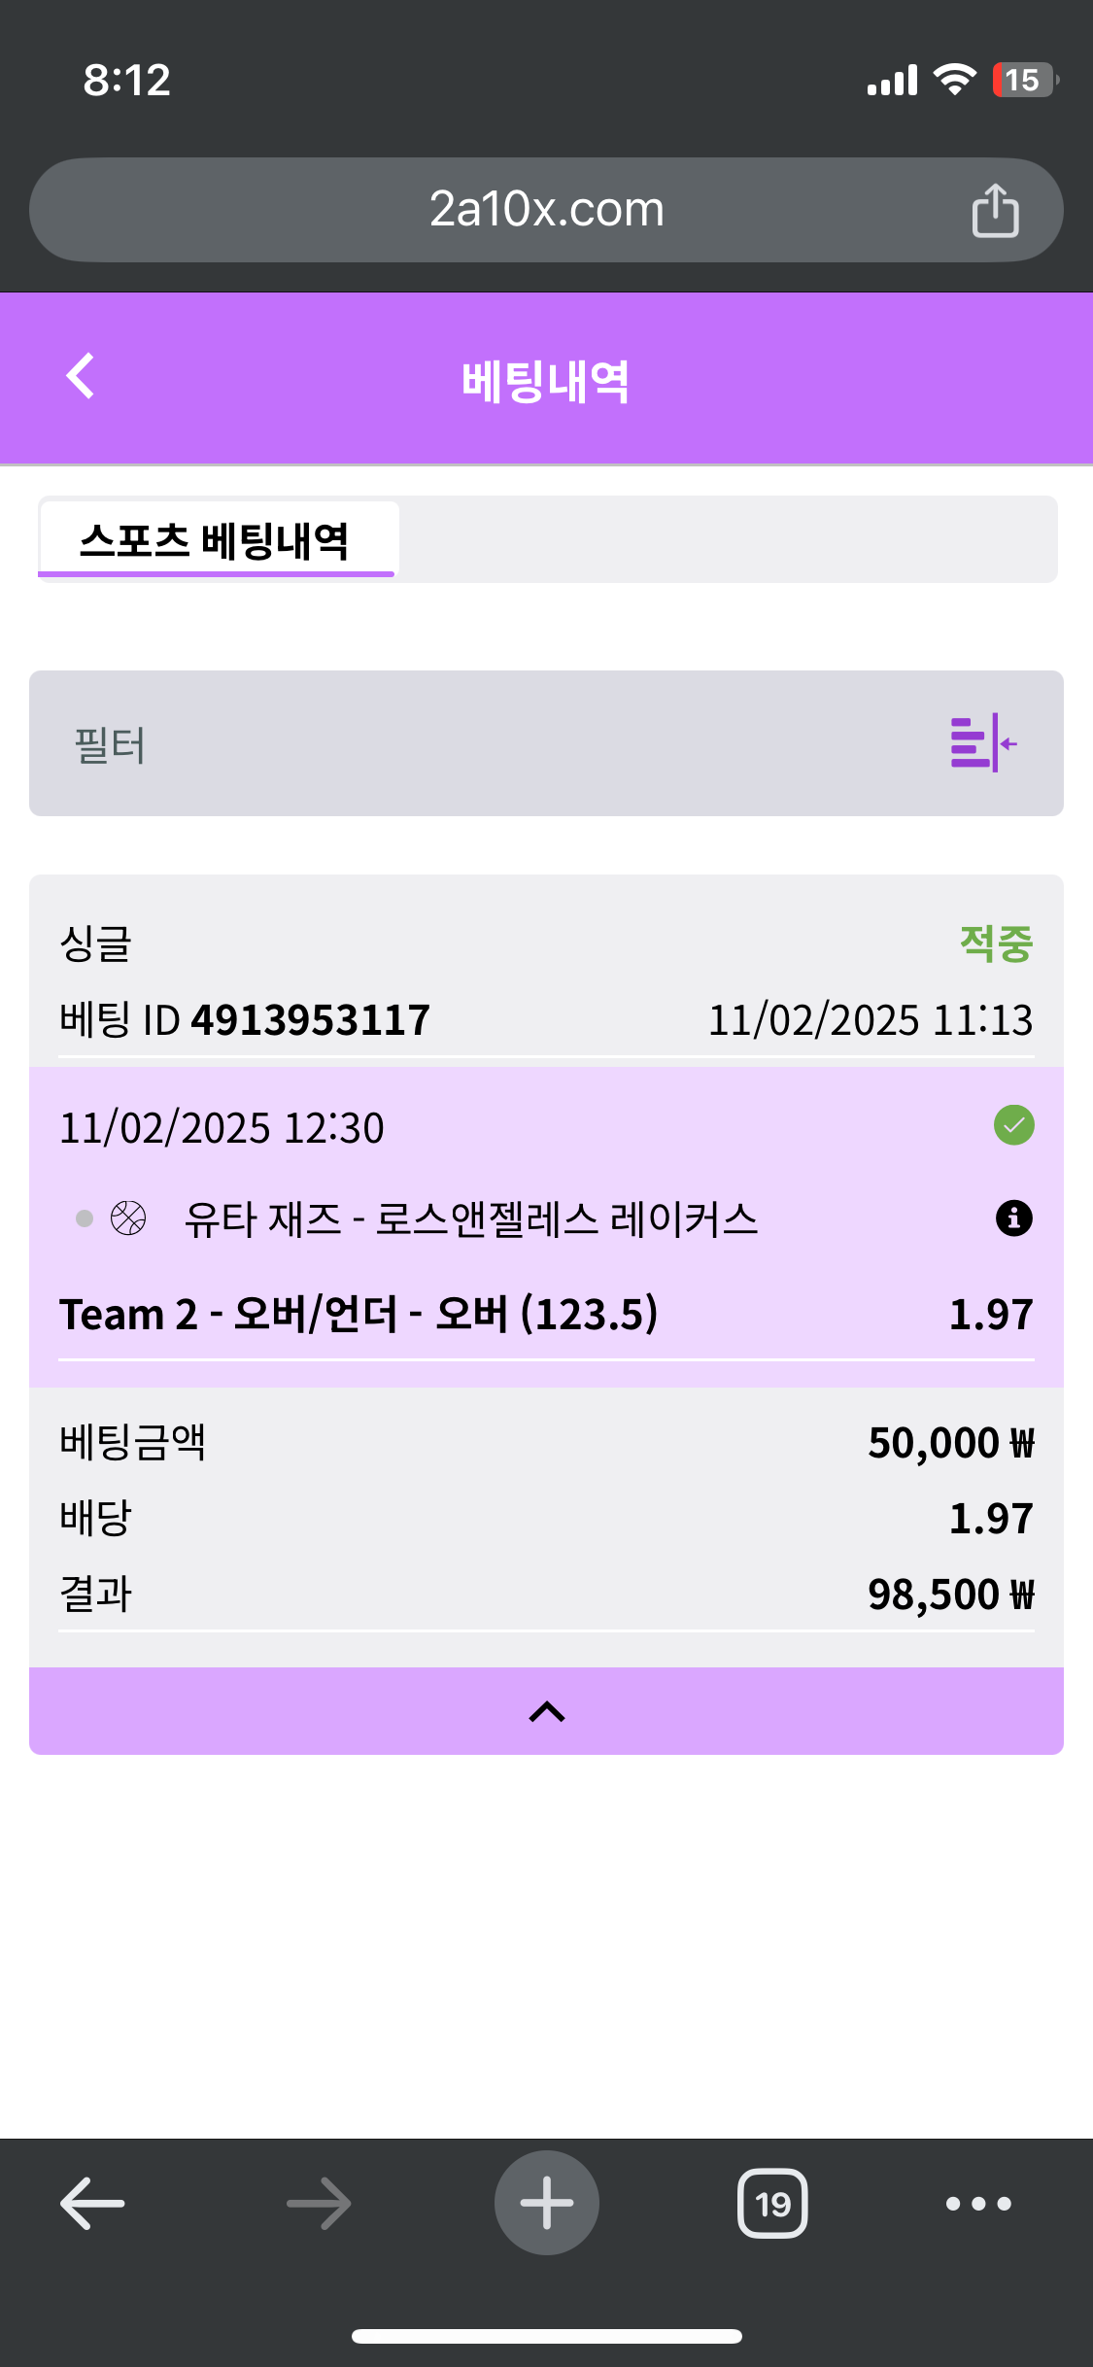The image size is (1093, 2367).
Task: Open the filter panel icon
Action: click(x=982, y=743)
